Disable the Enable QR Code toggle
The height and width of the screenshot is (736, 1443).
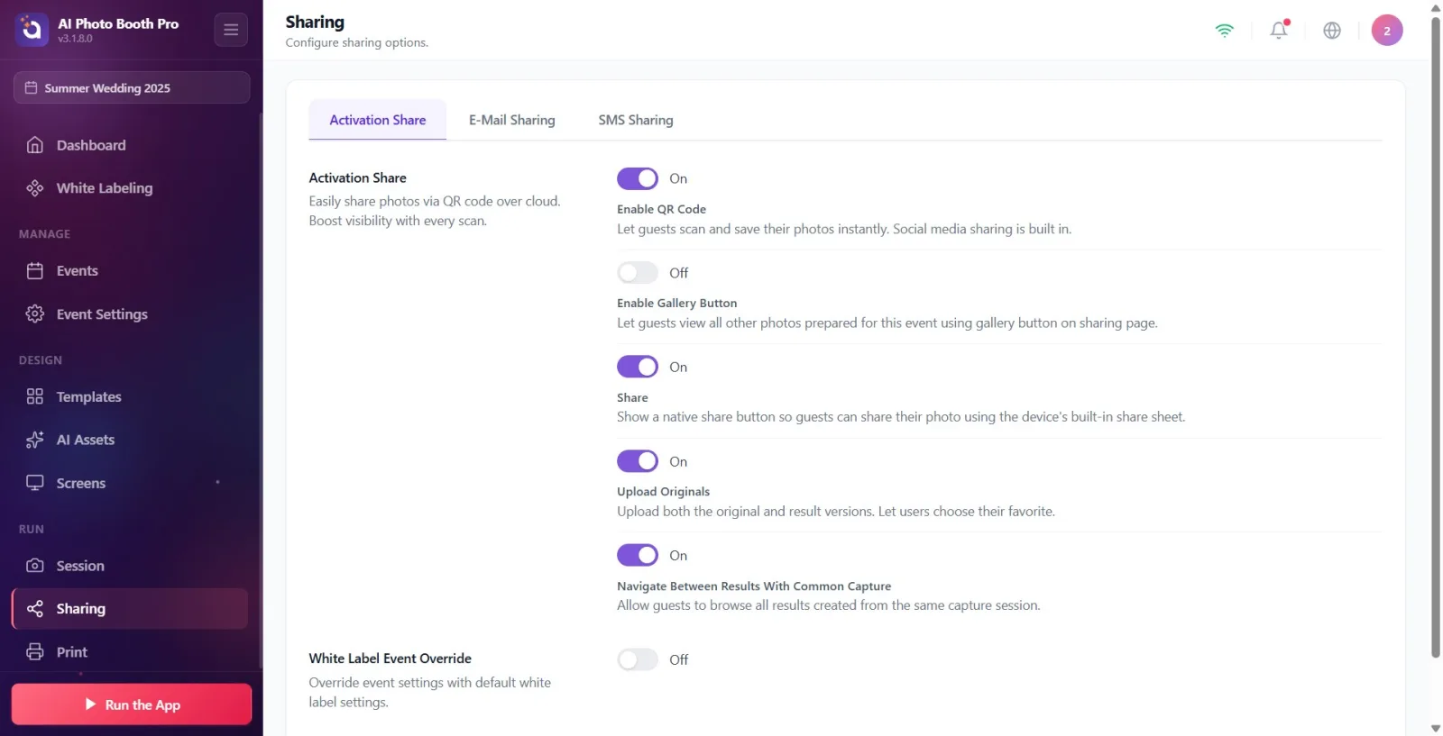(x=638, y=178)
